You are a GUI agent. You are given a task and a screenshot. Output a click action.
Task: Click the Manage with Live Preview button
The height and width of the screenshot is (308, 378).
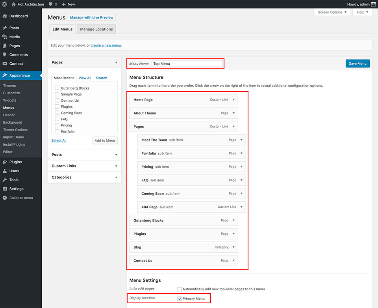point(92,17)
